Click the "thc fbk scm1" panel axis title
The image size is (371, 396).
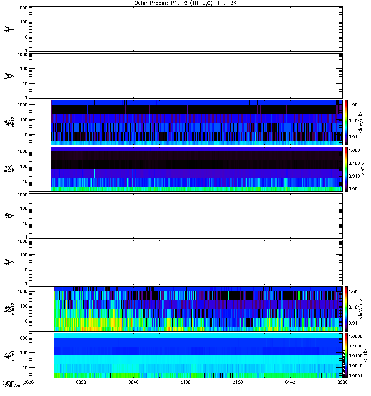coord(9,355)
